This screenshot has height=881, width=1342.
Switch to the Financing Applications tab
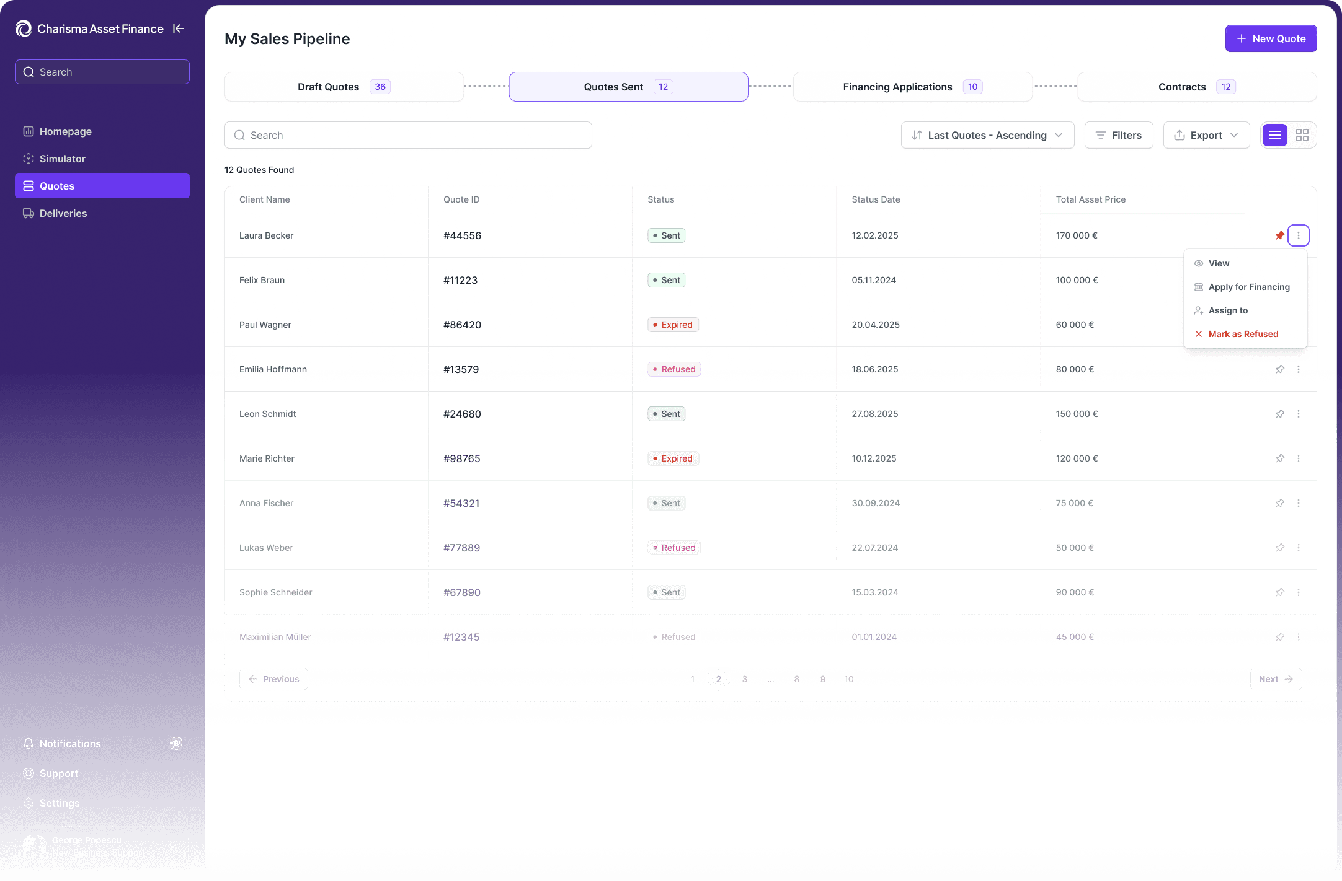pyautogui.click(x=912, y=87)
